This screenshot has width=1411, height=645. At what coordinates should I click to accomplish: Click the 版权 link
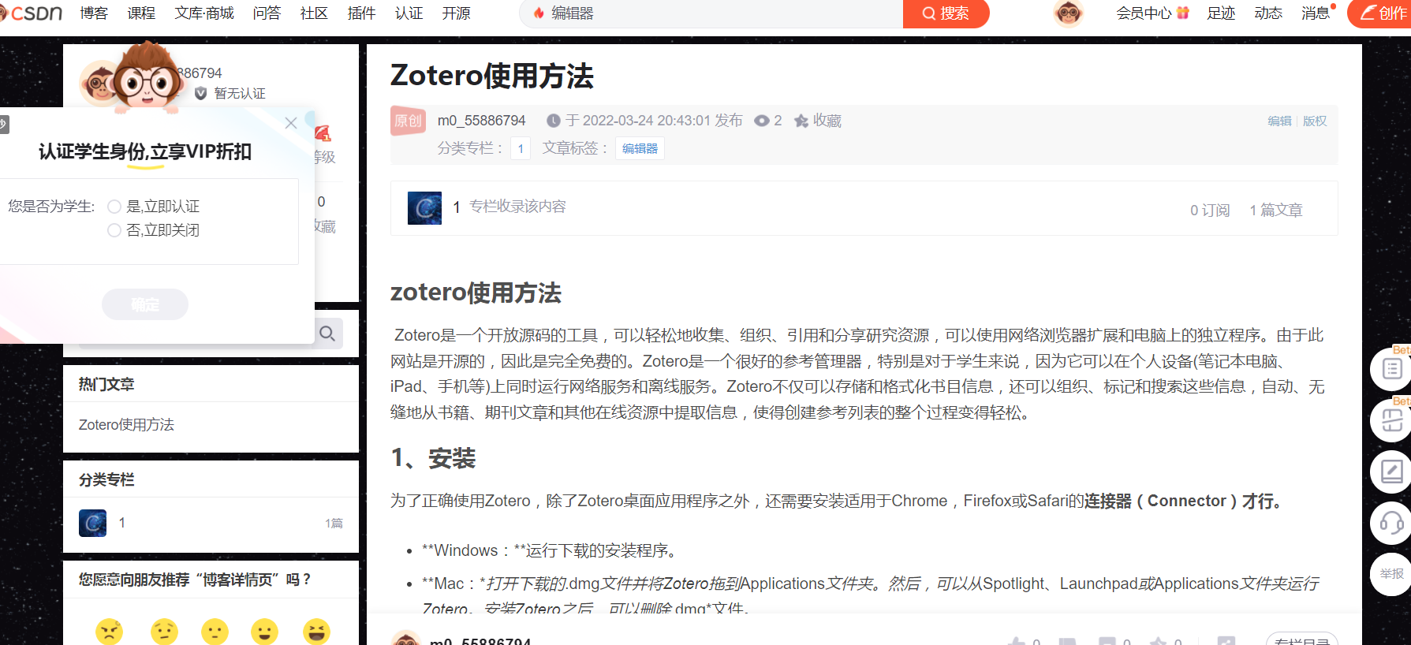(x=1315, y=121)
